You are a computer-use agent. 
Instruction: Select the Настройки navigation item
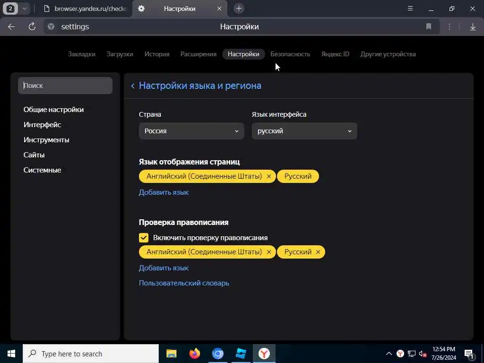[x=243, y=54]
